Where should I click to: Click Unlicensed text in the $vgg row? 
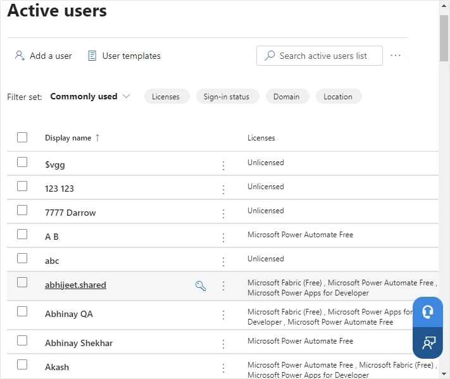pos(266,163)
